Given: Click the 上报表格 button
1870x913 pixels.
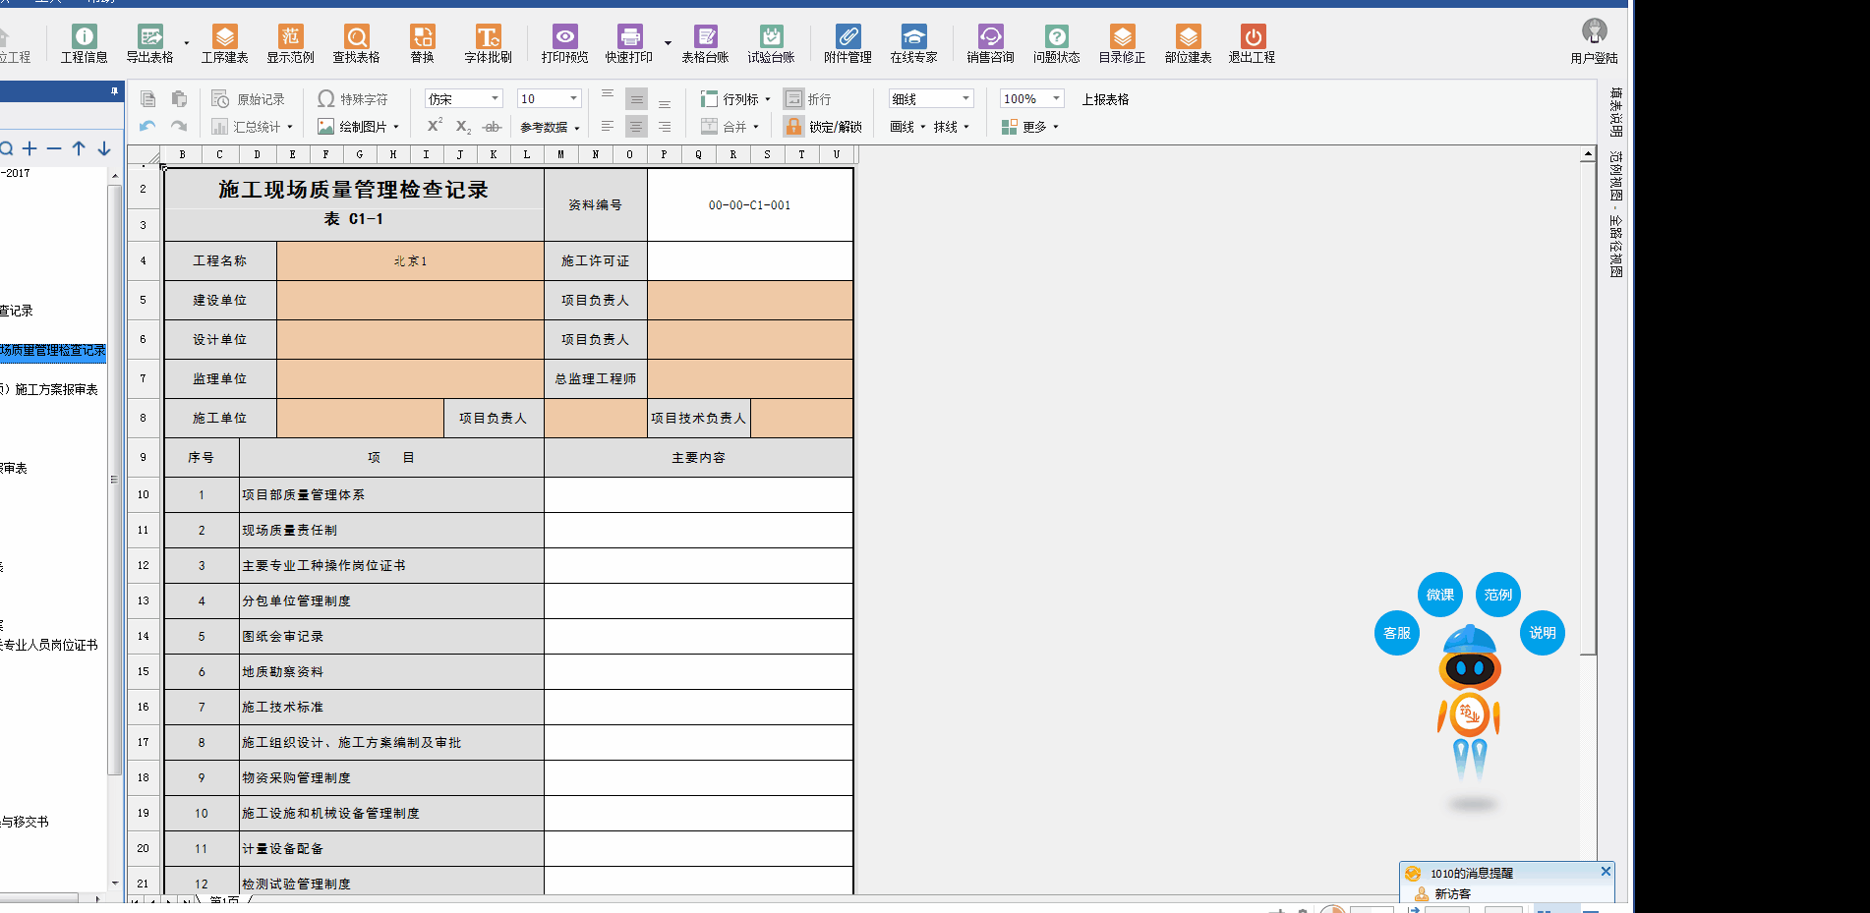Looking at the screenshot, I should tap(1105, 99).
